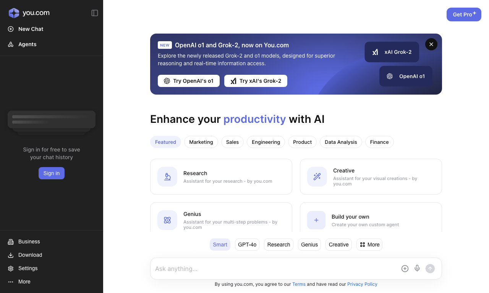The height and width of the screenshot is (293, 489).
Task: Click the send arrow icon
Action: click(x=430, y=269)
